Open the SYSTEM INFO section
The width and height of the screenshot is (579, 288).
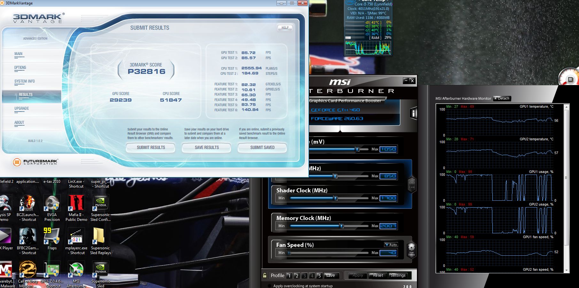pyautogui.click(x=25, y=81)
